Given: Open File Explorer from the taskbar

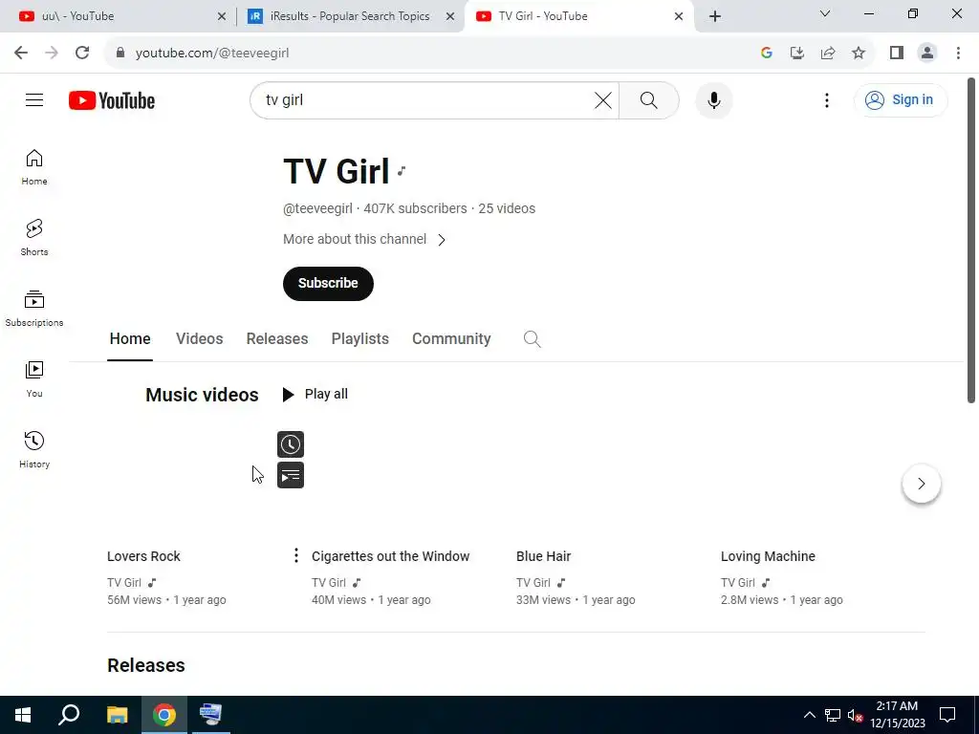Looking at the screenshot, I should point(117,715).
